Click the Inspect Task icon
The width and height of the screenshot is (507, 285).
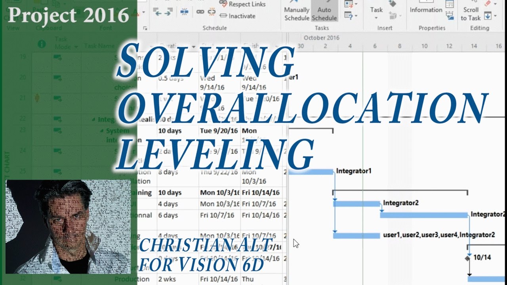pyautogui.click(x=349, y=4)
